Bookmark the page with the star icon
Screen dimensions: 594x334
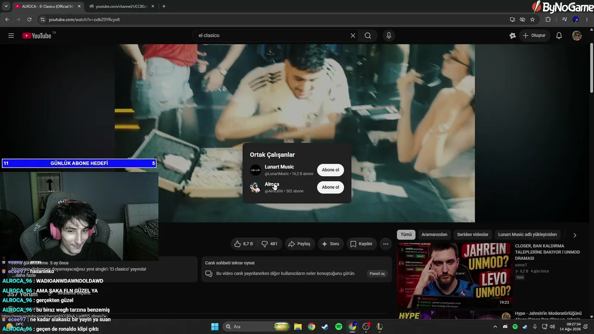click(x=532, y=19)
